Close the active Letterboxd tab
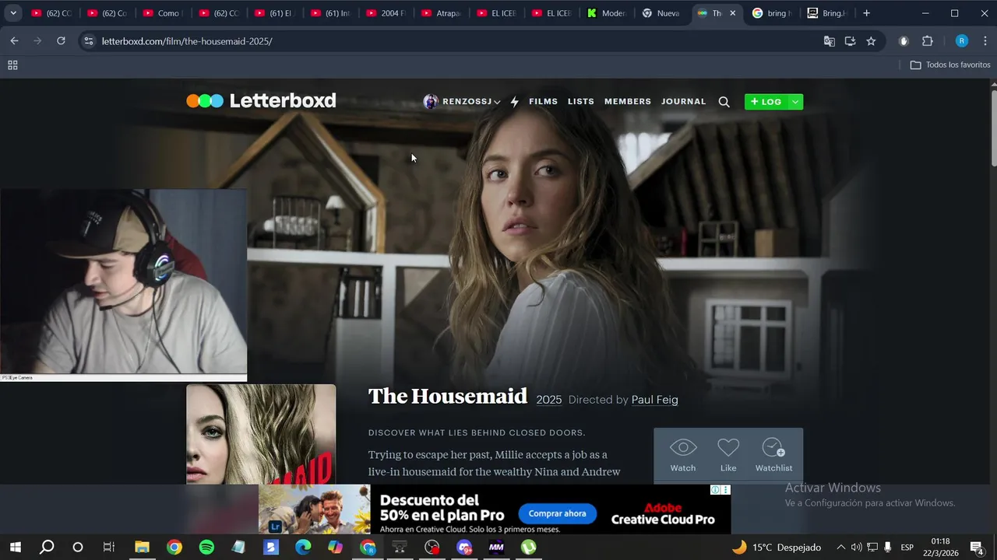 point(732,13)
